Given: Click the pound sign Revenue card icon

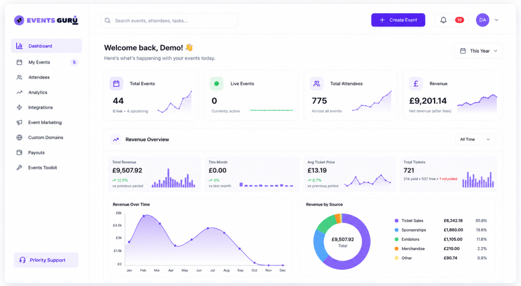Looking at the screenshot, I should (416, 83).
